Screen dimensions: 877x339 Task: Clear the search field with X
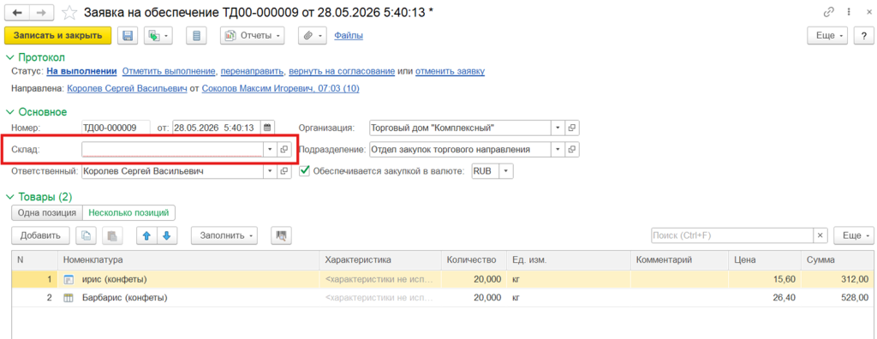820,235
